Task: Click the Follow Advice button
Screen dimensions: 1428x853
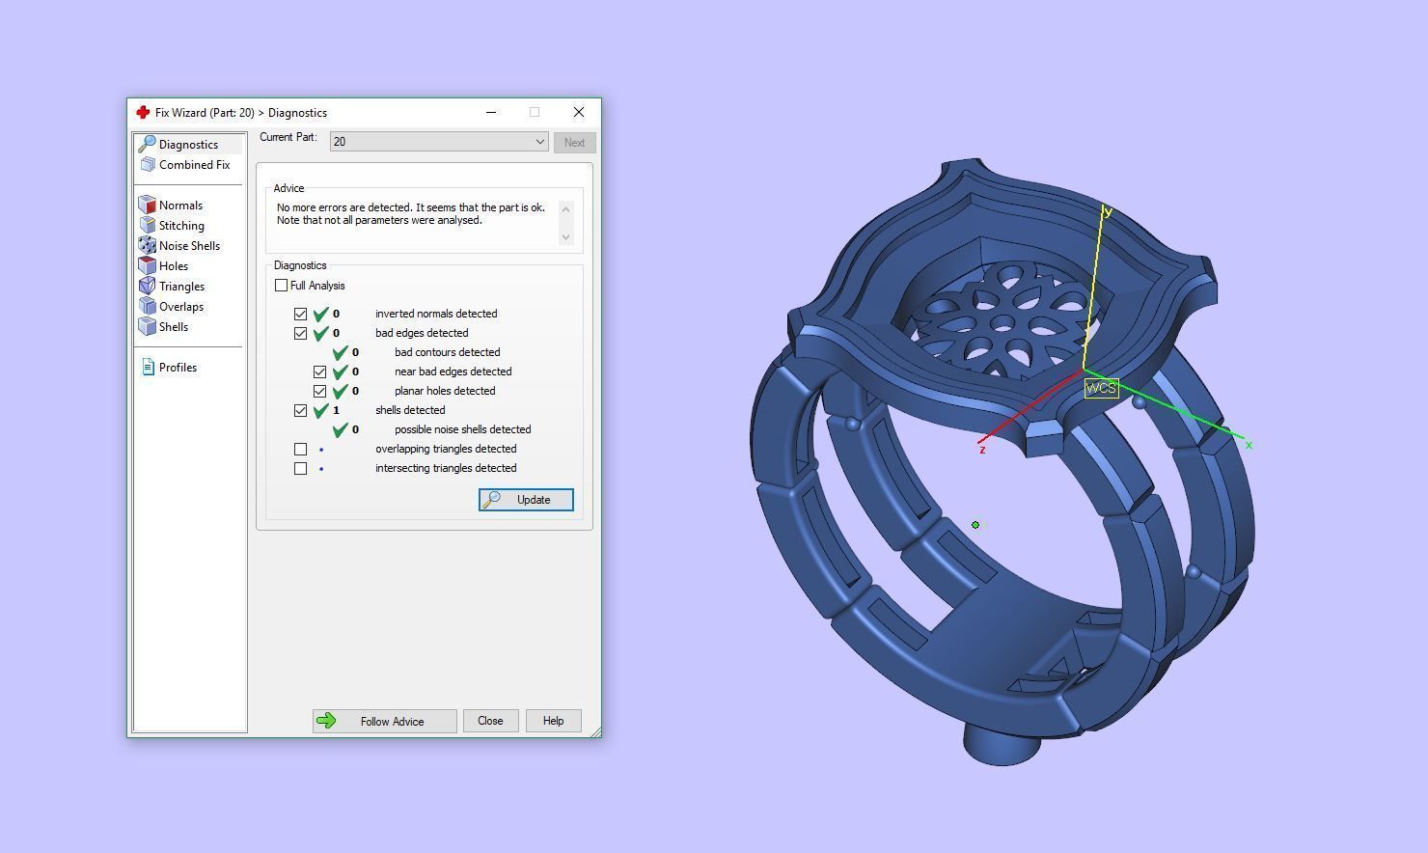Action: point(384,721)
